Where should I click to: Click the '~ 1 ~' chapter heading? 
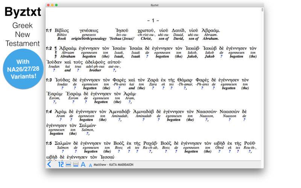[153, 21]
